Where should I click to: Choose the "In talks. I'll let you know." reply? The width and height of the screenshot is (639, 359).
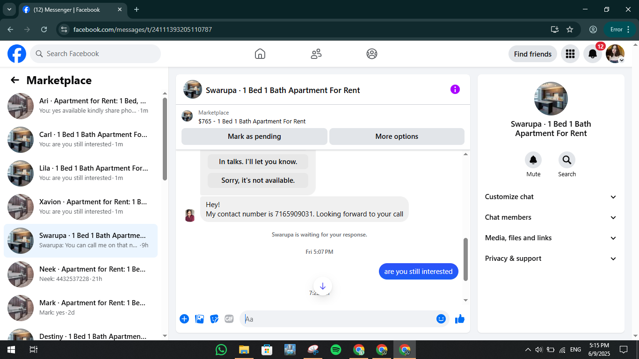258,162
